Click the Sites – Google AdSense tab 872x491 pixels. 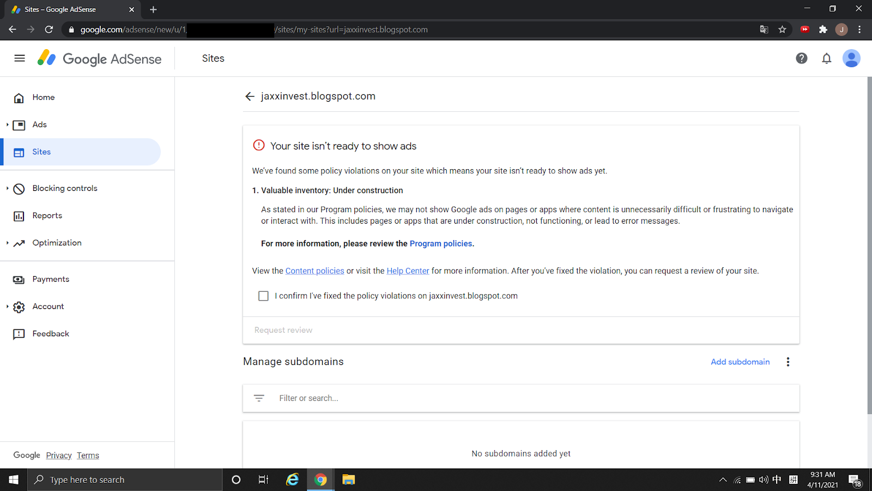tap(72, 10)
